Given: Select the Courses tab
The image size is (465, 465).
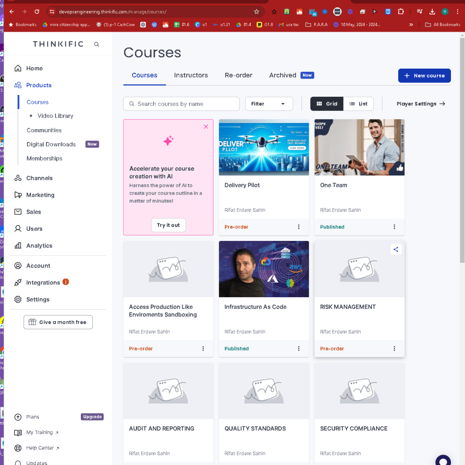Looking at the screenshot, I should click(x=144, y=75).
